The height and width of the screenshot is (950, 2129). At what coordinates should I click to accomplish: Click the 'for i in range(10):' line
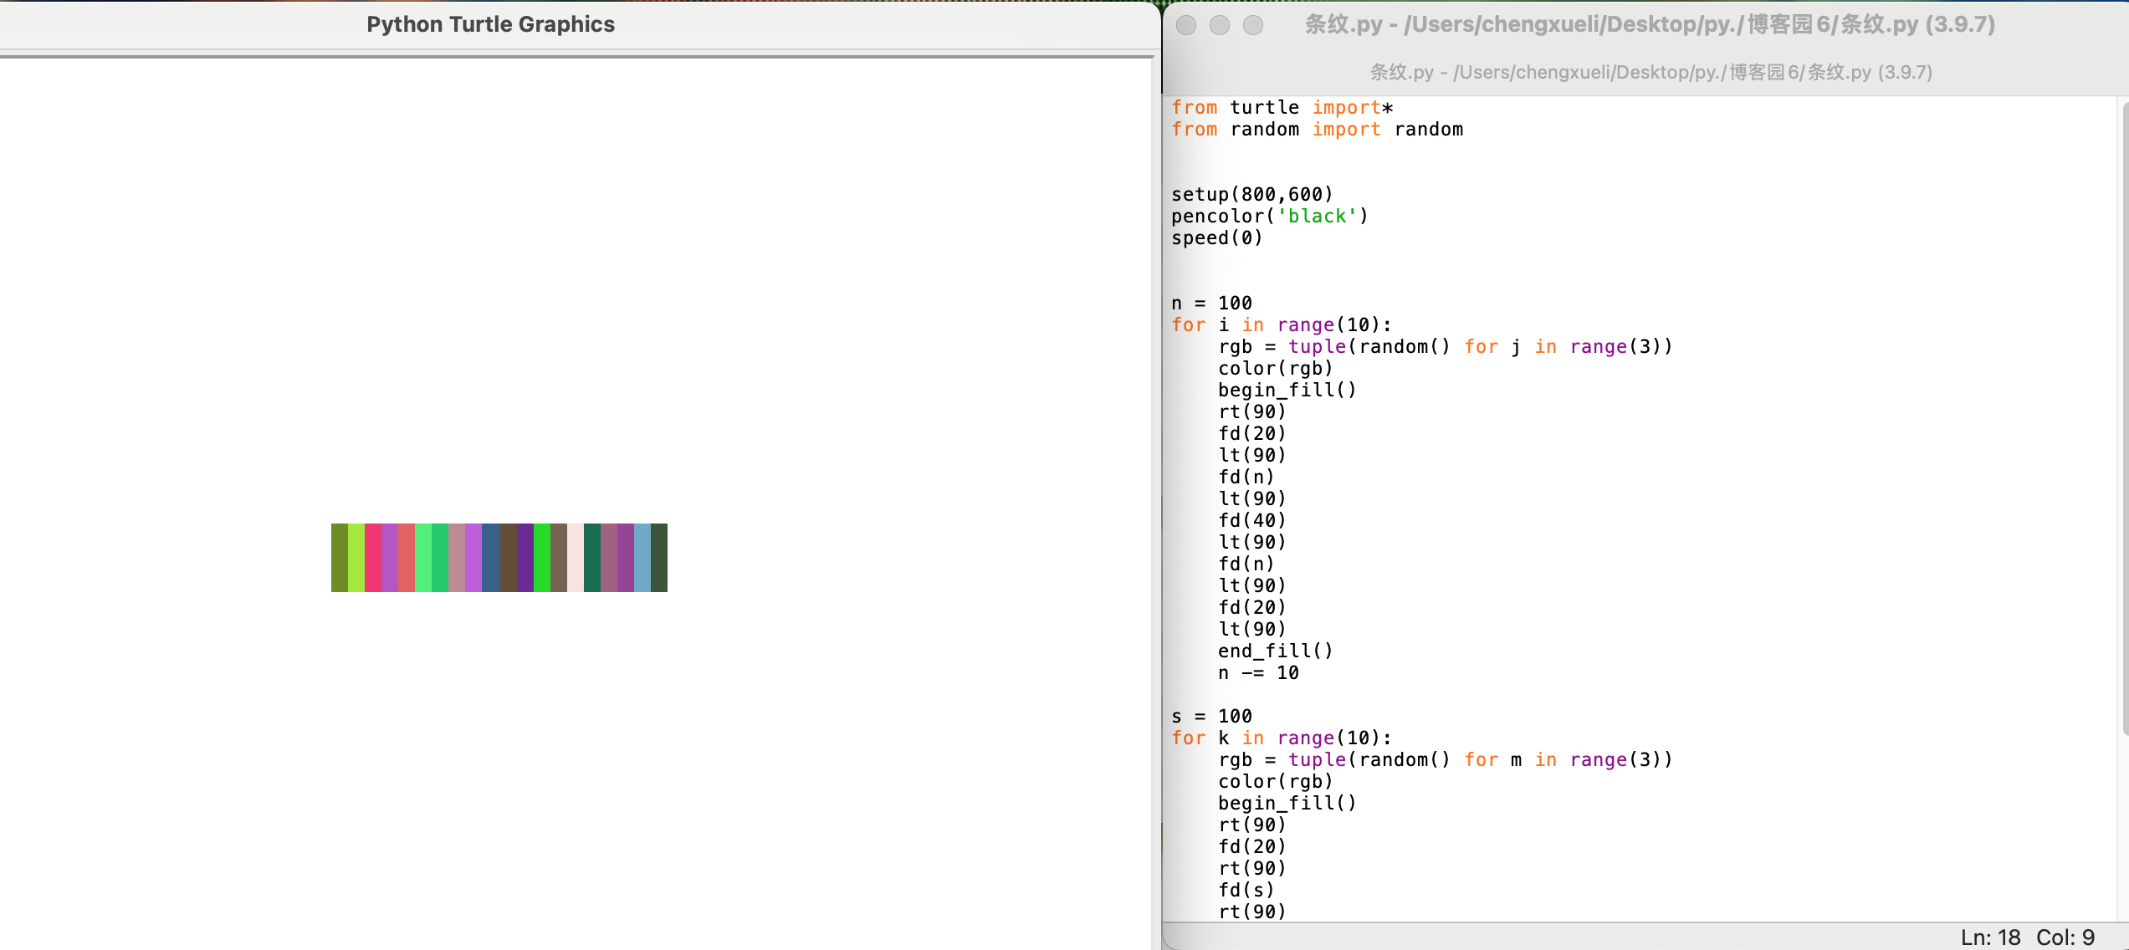point(1280,324)
